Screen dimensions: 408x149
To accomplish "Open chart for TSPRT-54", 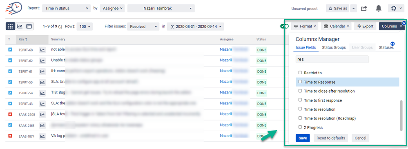I will point(42,93).
